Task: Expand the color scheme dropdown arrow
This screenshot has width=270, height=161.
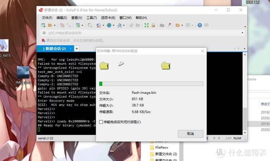Action: (103, 25)
